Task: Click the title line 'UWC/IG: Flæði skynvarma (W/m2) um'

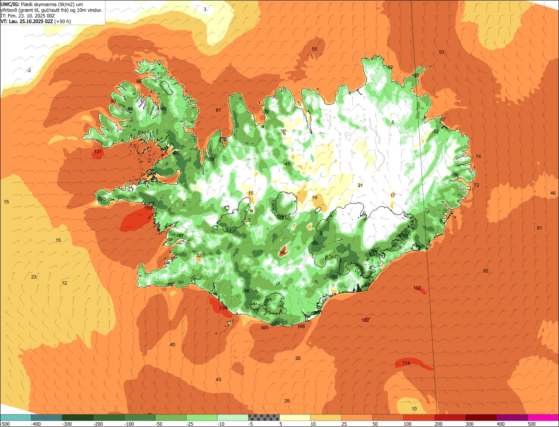Action: tap(42, 4)
